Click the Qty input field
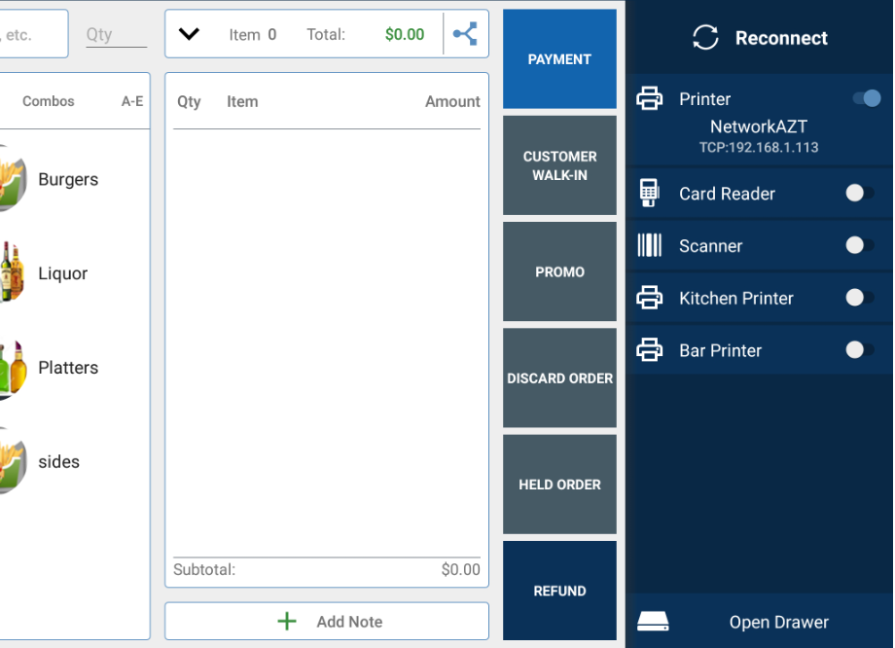This screenshot has height=648, width=895. click(x=115, y=35)
